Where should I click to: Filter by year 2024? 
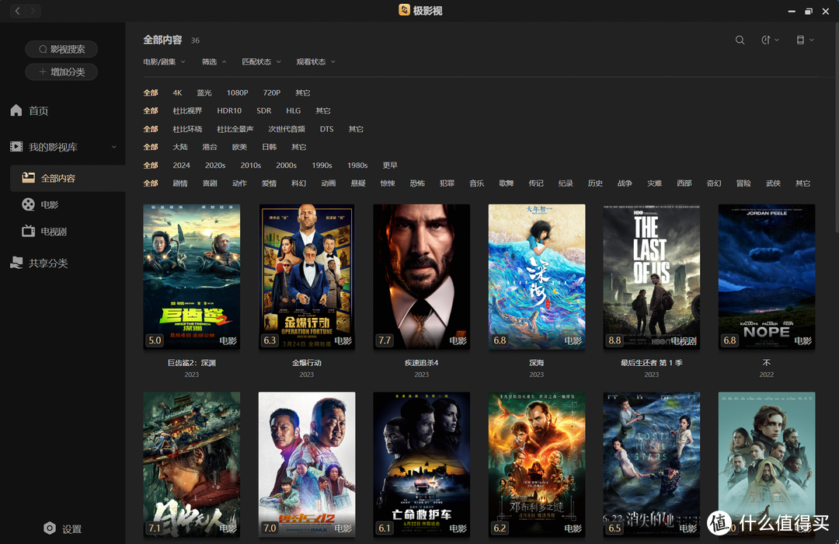click(181, 165)
